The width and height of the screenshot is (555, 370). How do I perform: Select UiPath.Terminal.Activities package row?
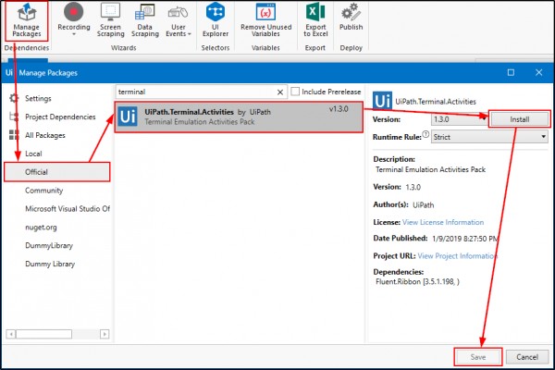239,117
